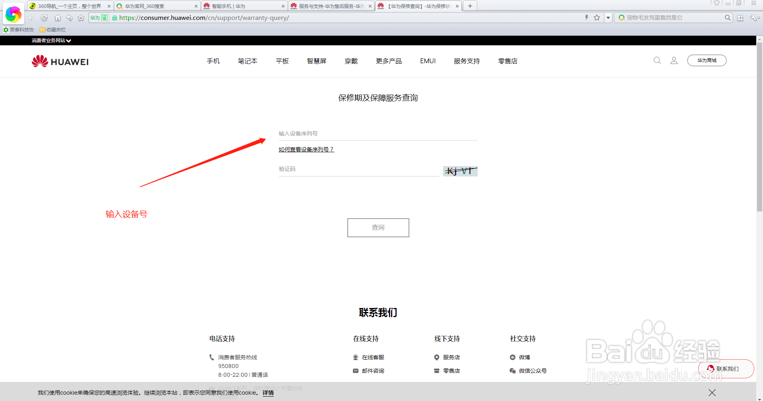763x401 pixels.
Task: Open the address bar history dropdown arrow
Action: click(608, 17)
